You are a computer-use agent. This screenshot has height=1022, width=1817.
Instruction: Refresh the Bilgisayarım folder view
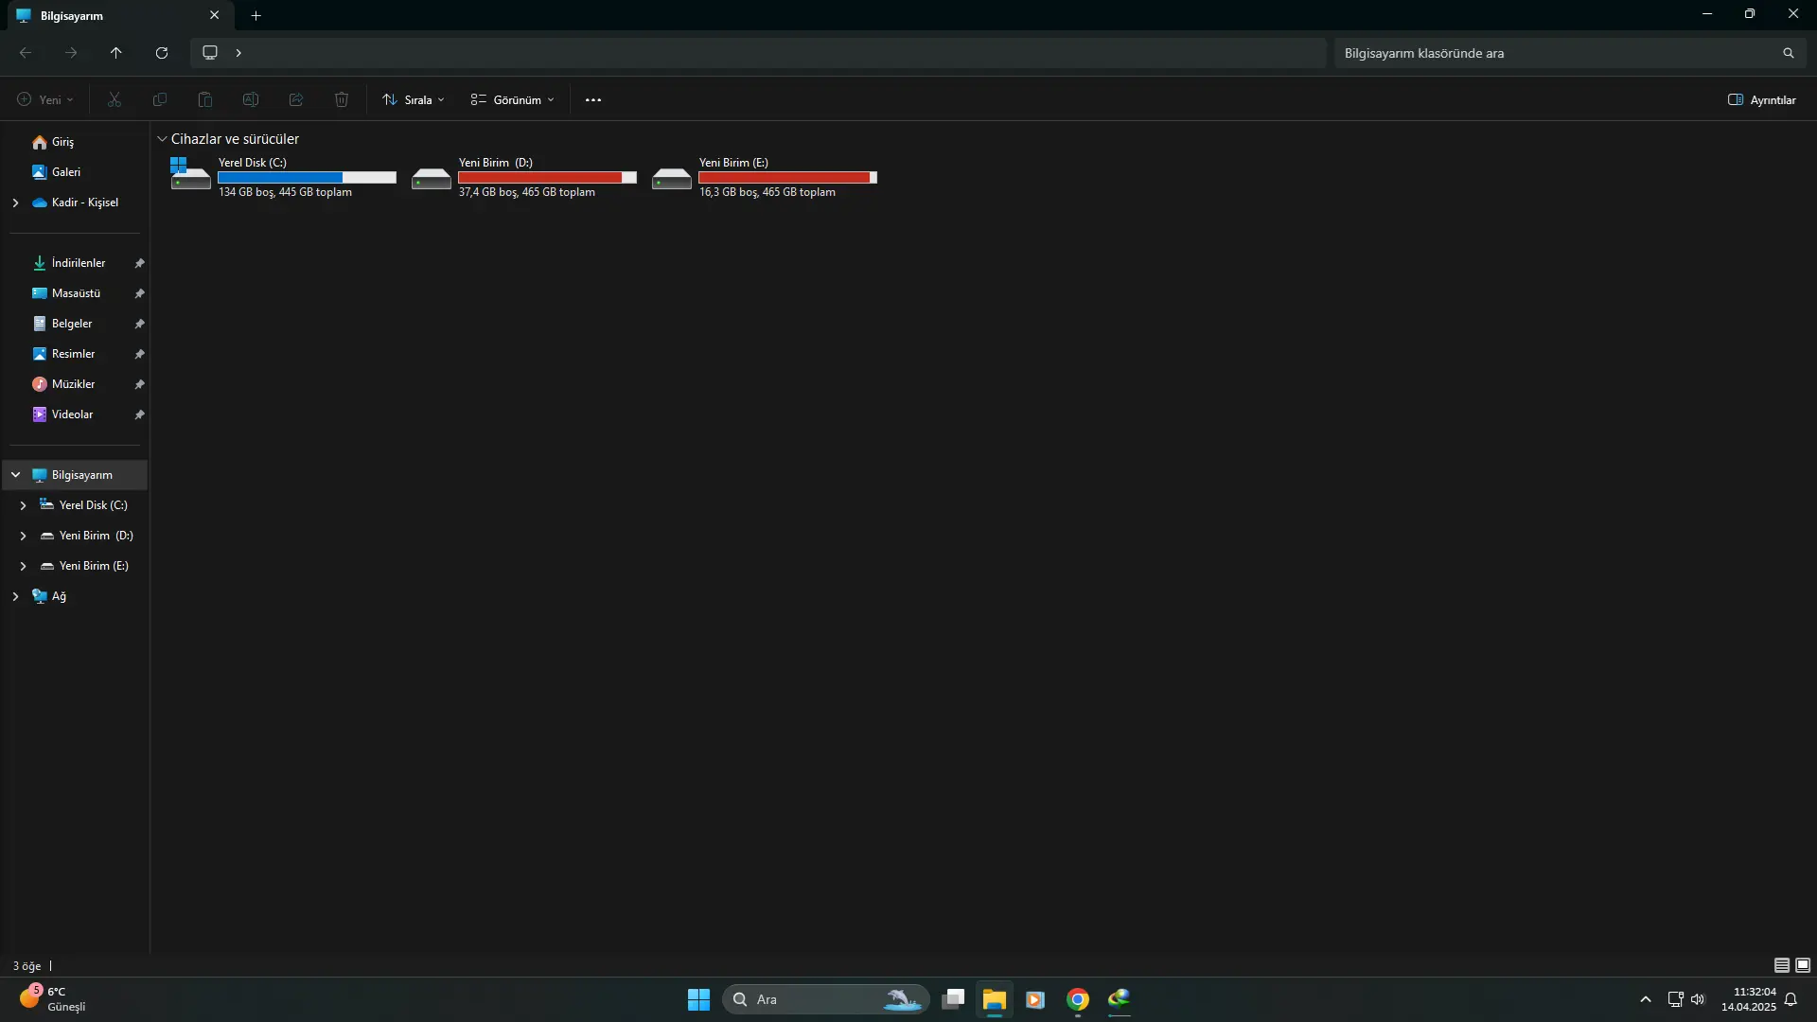(162, 53)
